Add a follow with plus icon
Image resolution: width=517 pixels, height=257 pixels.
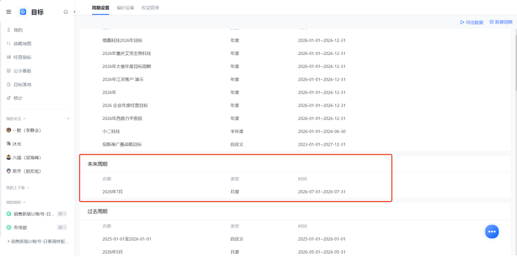[68, 118]
